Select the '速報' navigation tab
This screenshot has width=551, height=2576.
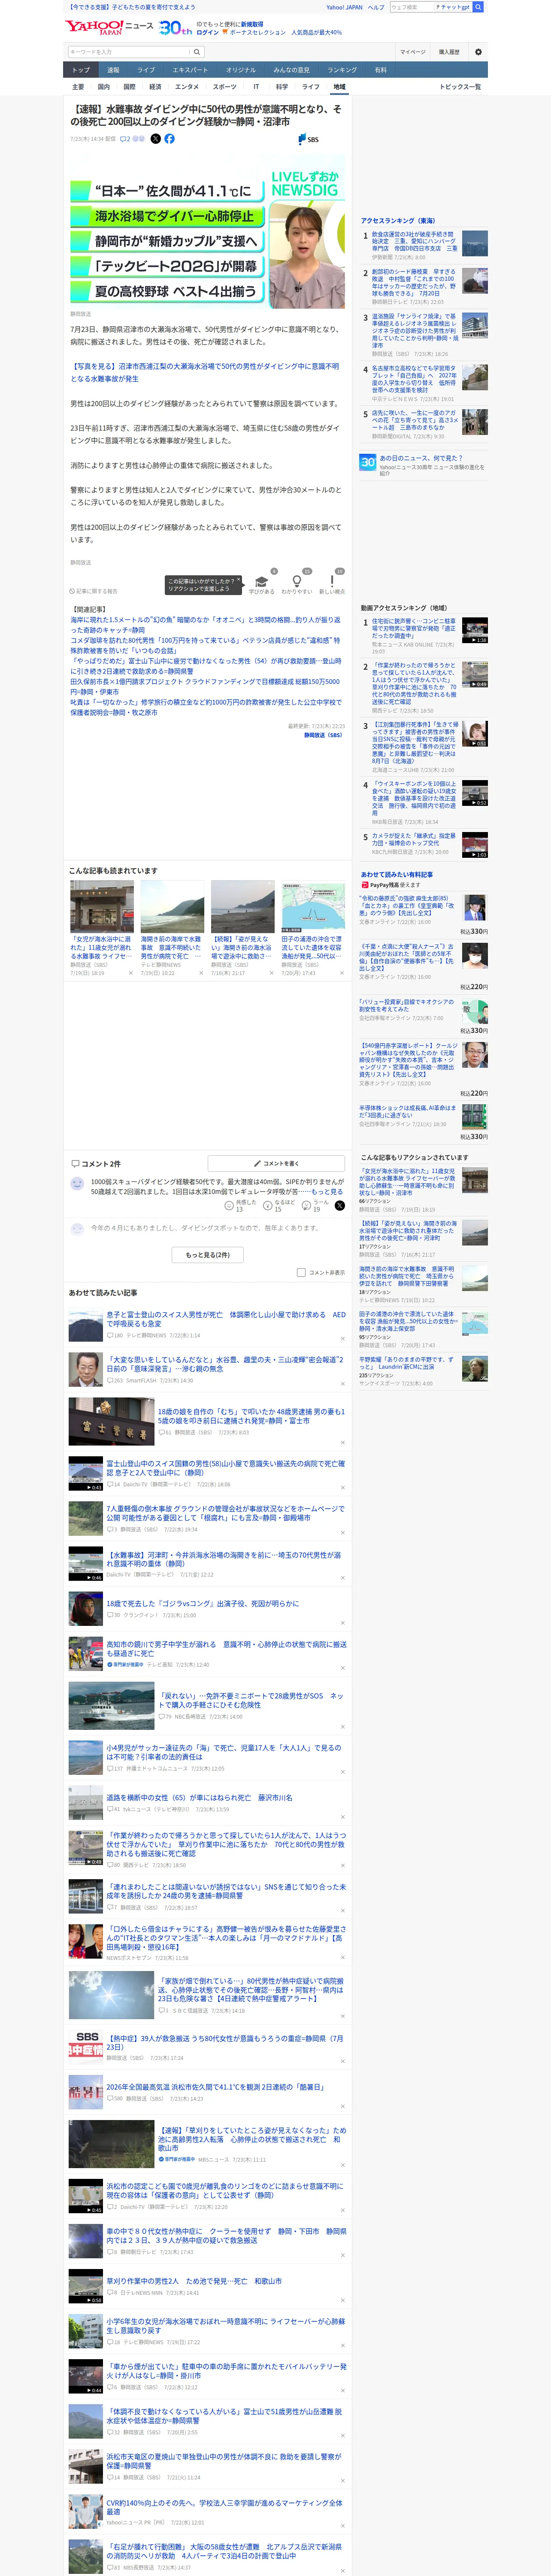(113, 70)
